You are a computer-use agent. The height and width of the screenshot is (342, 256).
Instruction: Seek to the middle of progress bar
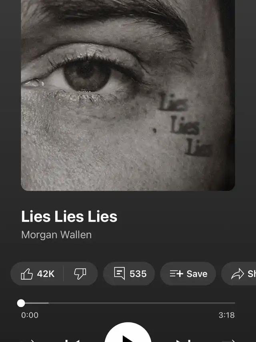128,303
